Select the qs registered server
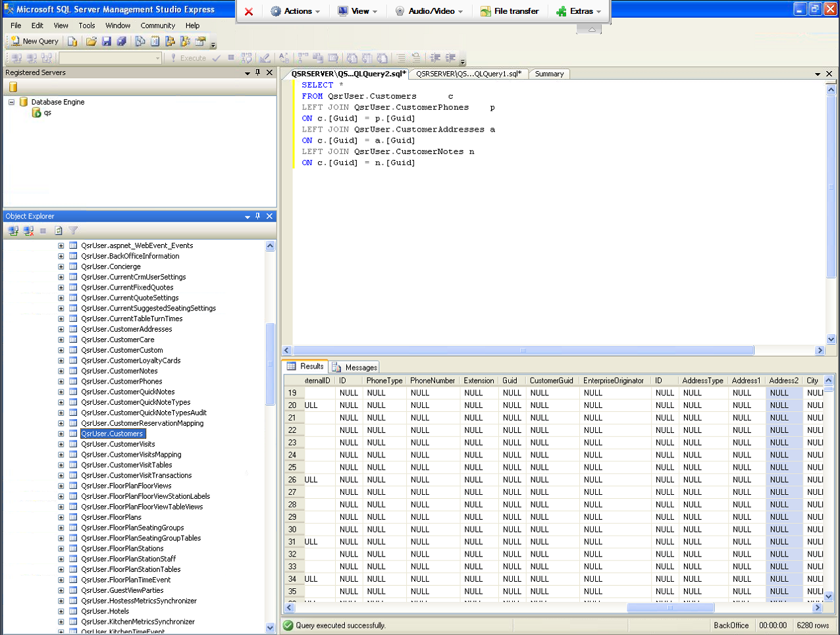This screenshot has height=635, width=840. (x=47, y=113)
